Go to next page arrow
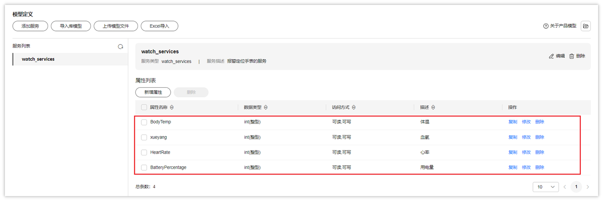 [587, 187]
